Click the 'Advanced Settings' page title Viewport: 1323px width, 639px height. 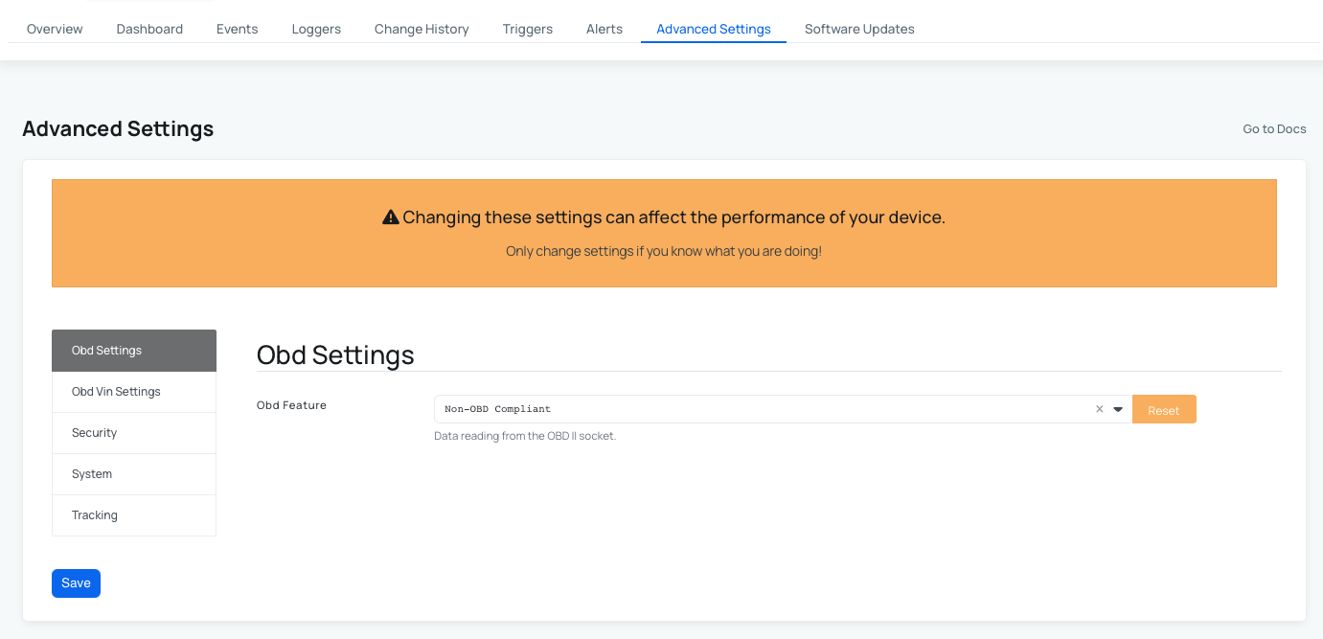tap(118, 128)
